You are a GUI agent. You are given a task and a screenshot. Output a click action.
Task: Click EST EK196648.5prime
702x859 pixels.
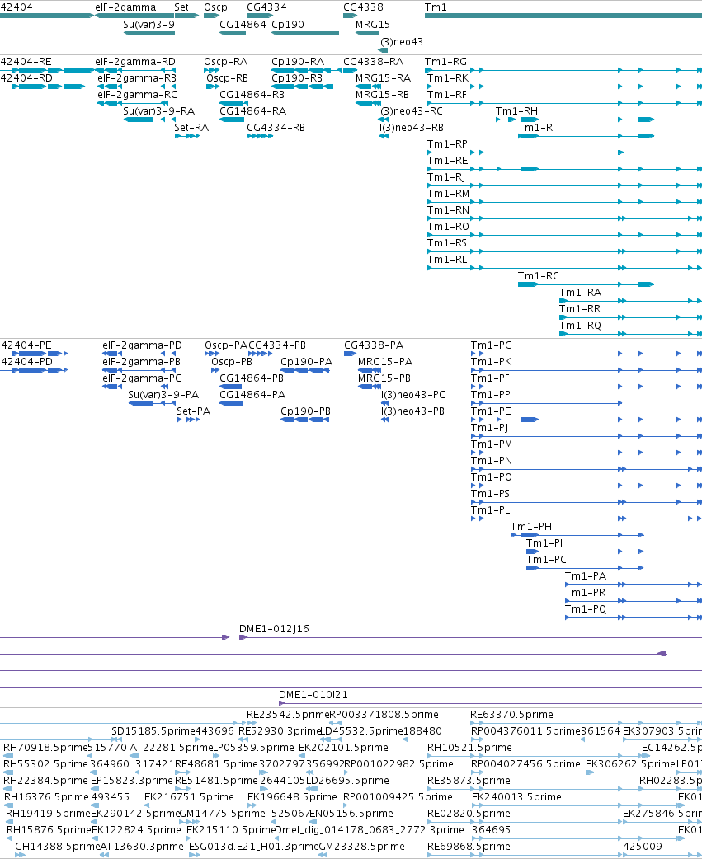[x=292, y=796]
